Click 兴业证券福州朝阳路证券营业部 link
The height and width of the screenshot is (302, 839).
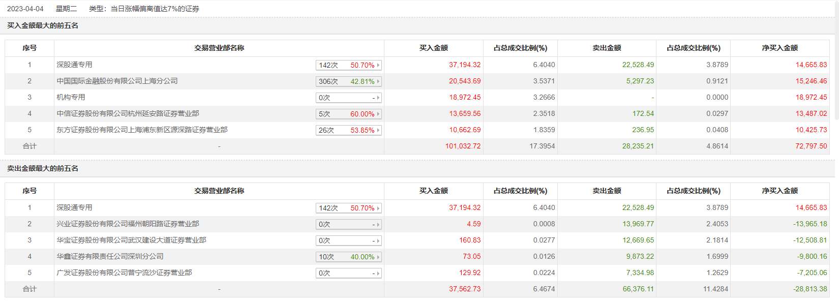click(128, 224)
